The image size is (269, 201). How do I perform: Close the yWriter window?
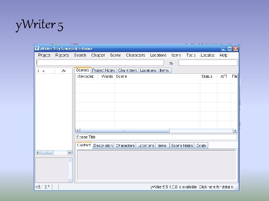(x=236, y=49)
